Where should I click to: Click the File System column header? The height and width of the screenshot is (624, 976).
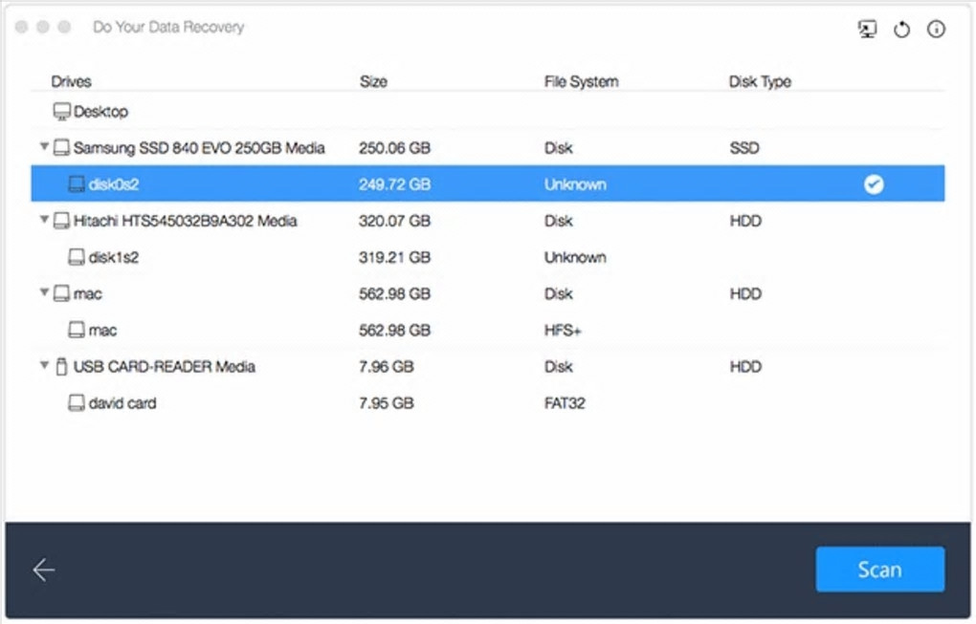click(x=582, y=81)
